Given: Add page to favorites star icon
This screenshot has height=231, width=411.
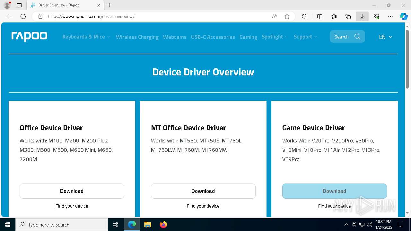Looking at the screenshot, I should [287, 16].
